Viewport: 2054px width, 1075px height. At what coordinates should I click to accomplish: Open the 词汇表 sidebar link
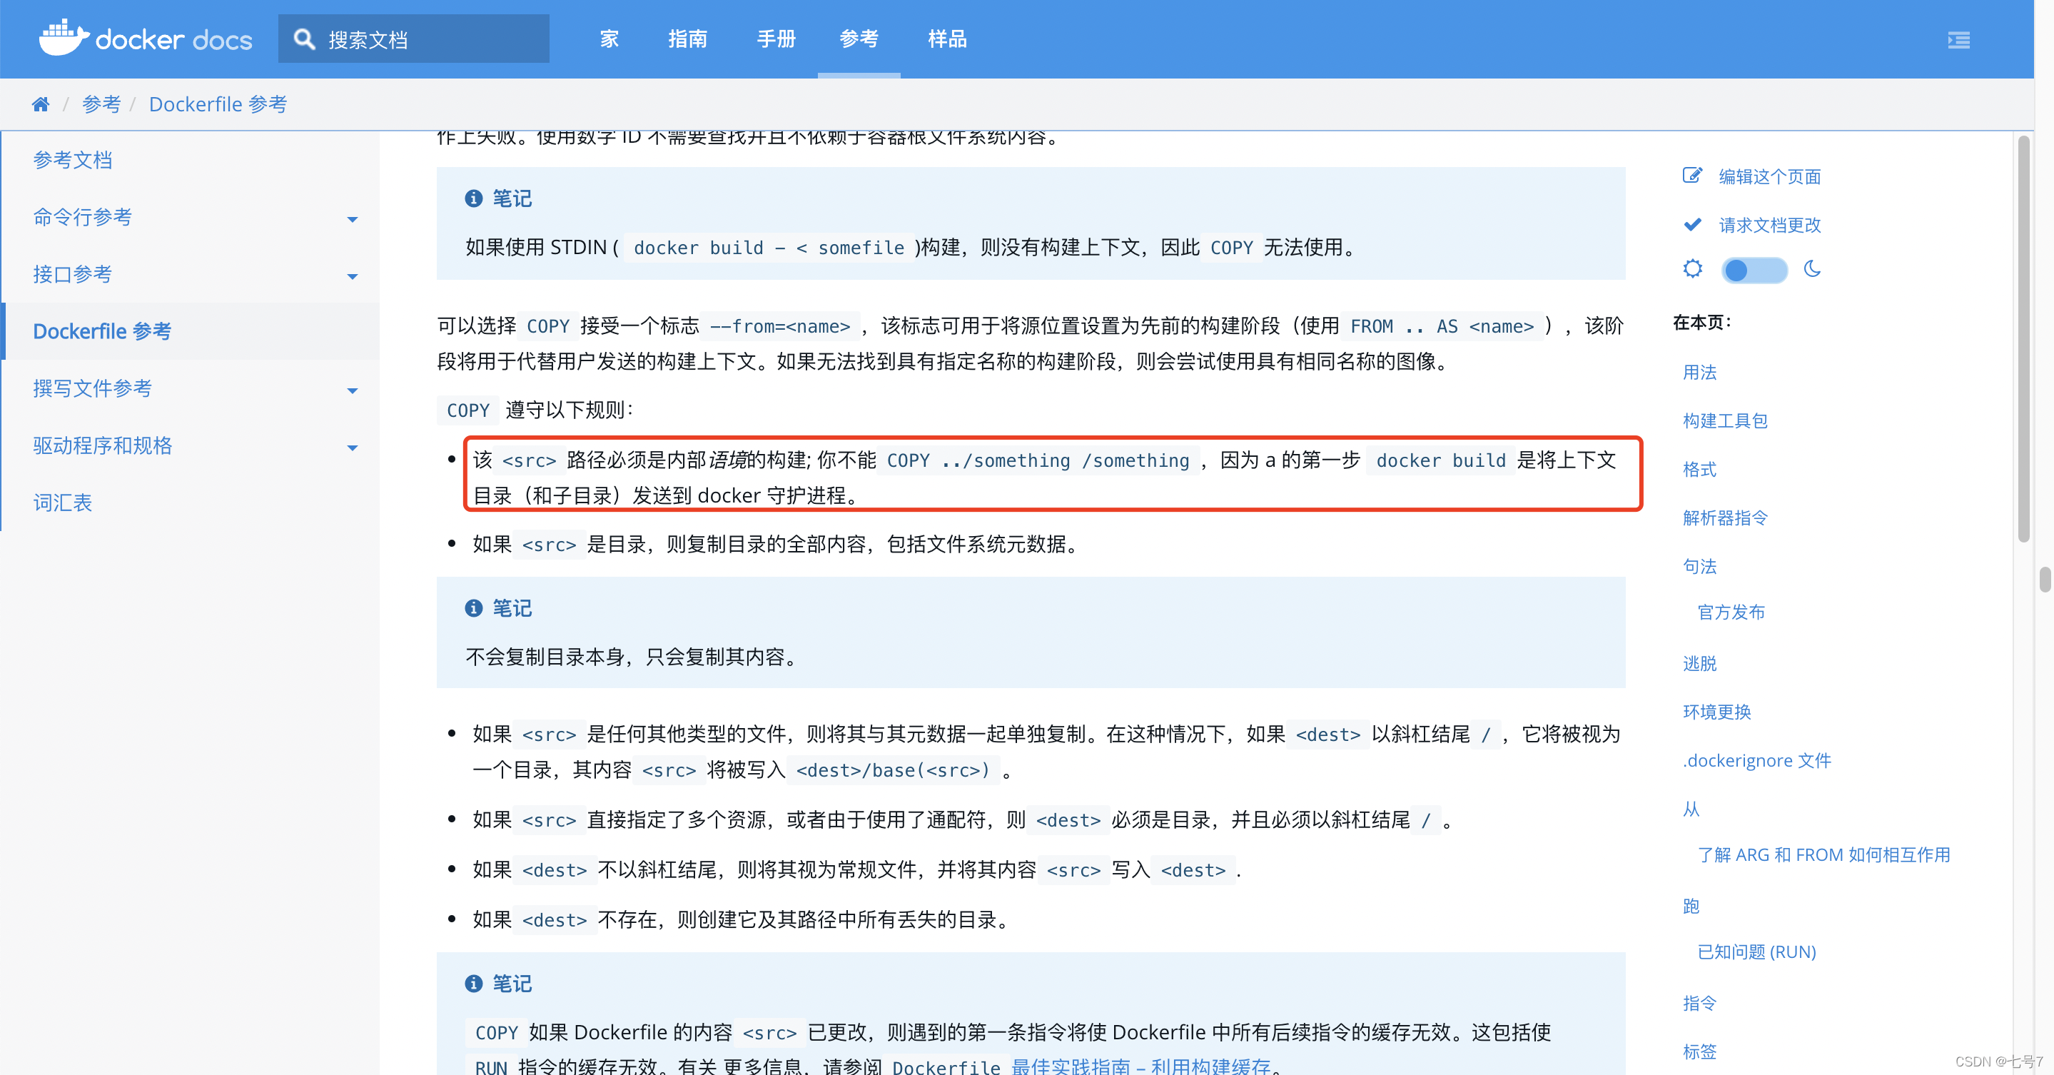(x=62, y=503)
